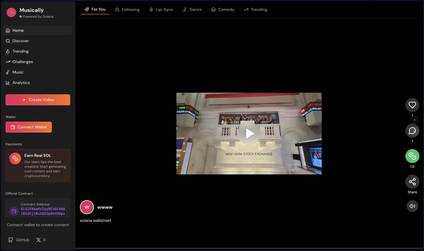Connect your wallet
The height and width of the screenshot is (251, 424).
pyautogui.click(x=28, y=127)
